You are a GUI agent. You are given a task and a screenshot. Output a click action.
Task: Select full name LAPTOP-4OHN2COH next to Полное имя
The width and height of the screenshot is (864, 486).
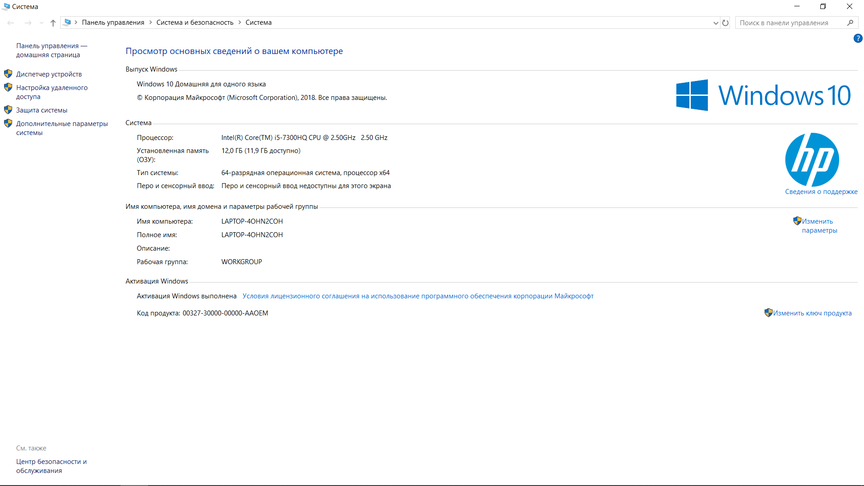click(252, 235)
